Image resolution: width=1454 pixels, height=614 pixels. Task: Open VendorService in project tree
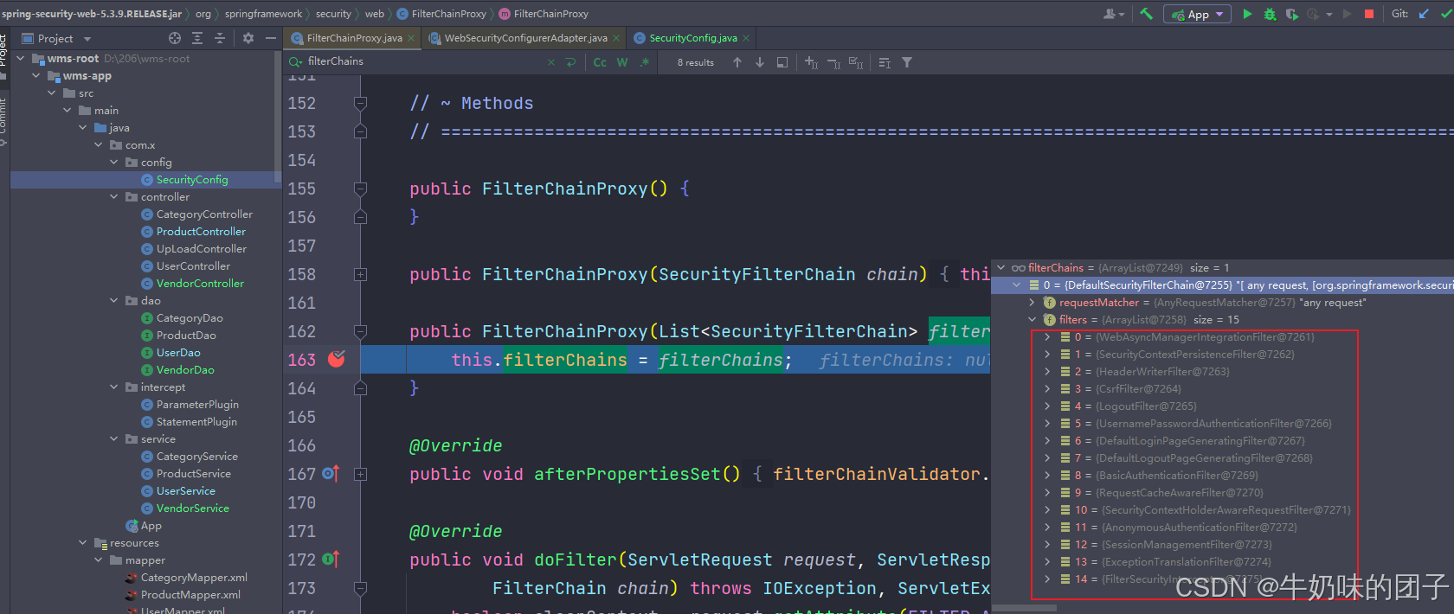192,508
